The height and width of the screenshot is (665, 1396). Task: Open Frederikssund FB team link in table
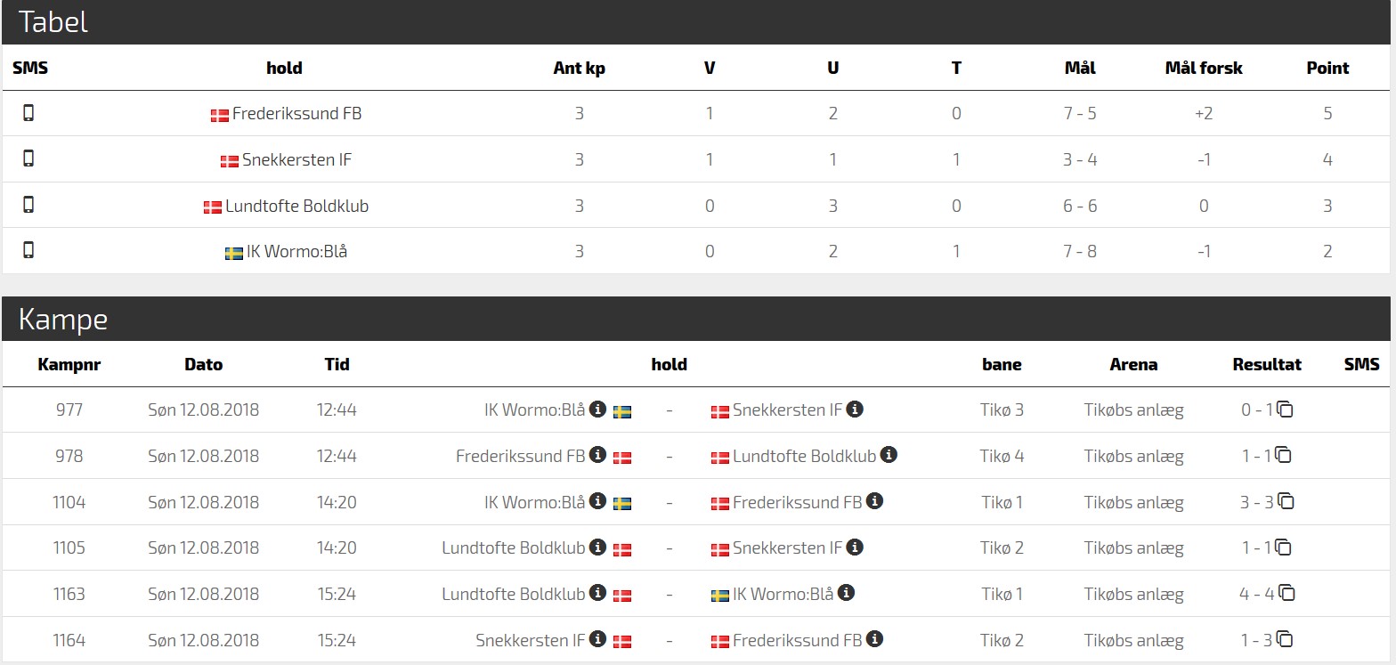pyautogui.click(x=296, y=114)
